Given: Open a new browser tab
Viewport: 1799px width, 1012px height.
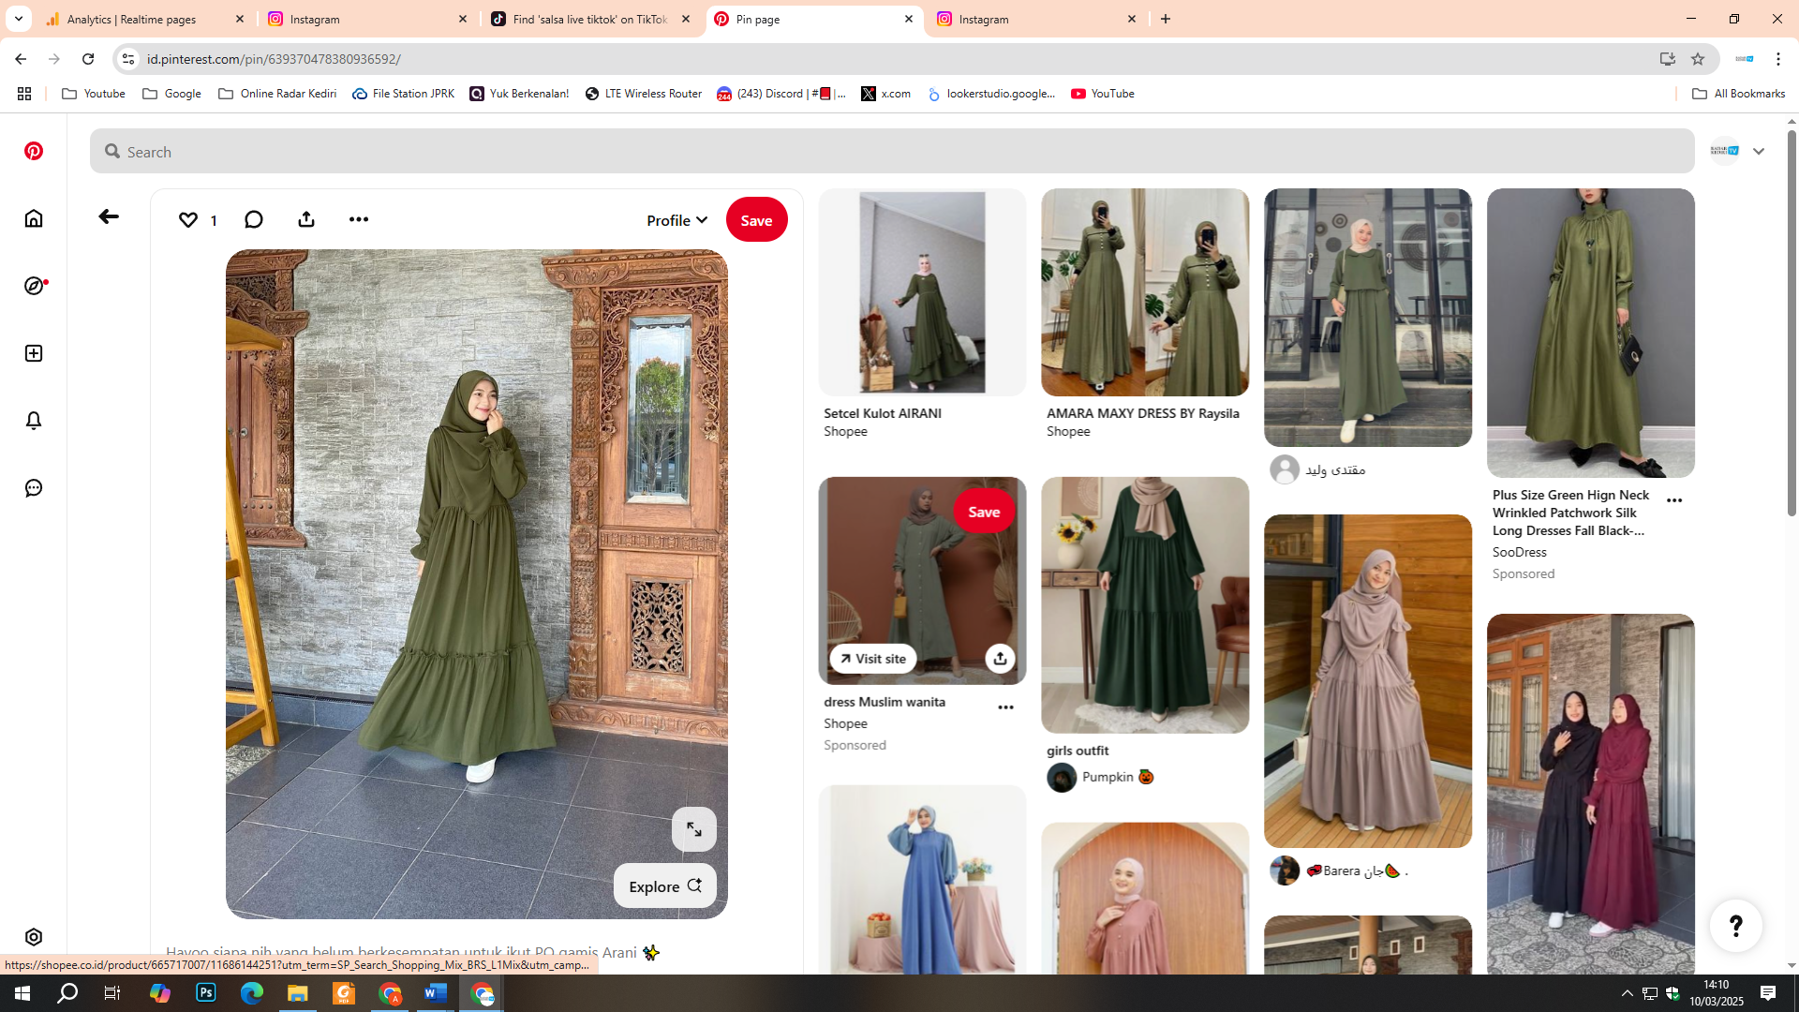Looking at the screenshot, I should tap(1166, 19).
